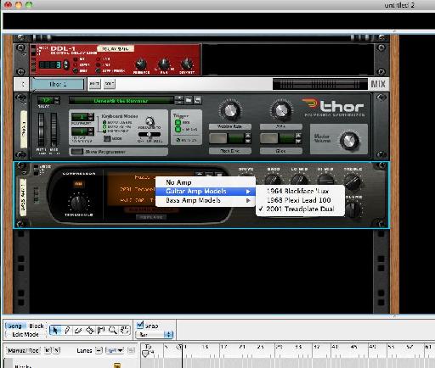Toggle the Compressor On button

pyautogui.click(x=78, y=184)
